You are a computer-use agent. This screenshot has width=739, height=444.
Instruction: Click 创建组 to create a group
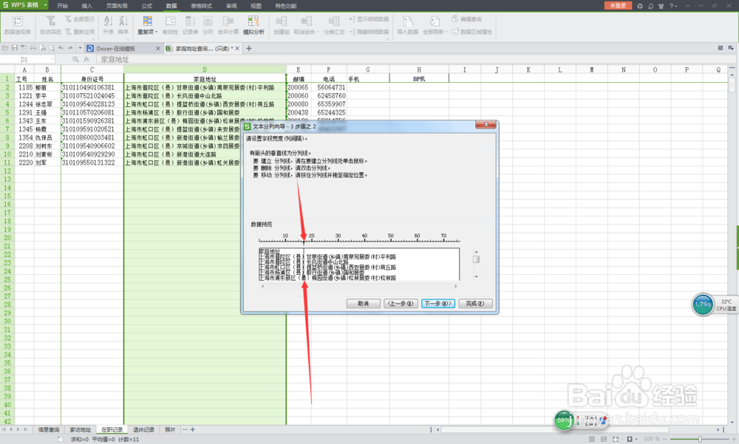tap(282, 25)
